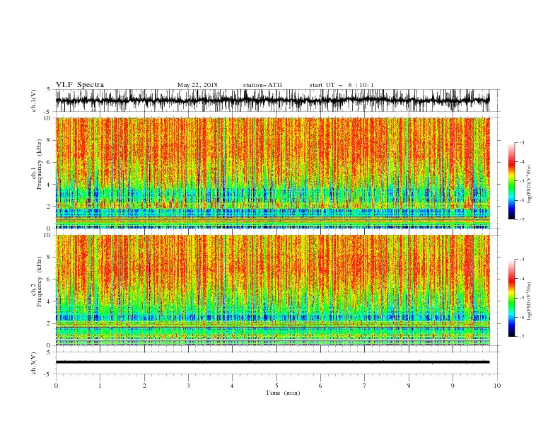Click the ch.1 PSD color bar
This screenshot has width=560, height=433.
[511, 181]
